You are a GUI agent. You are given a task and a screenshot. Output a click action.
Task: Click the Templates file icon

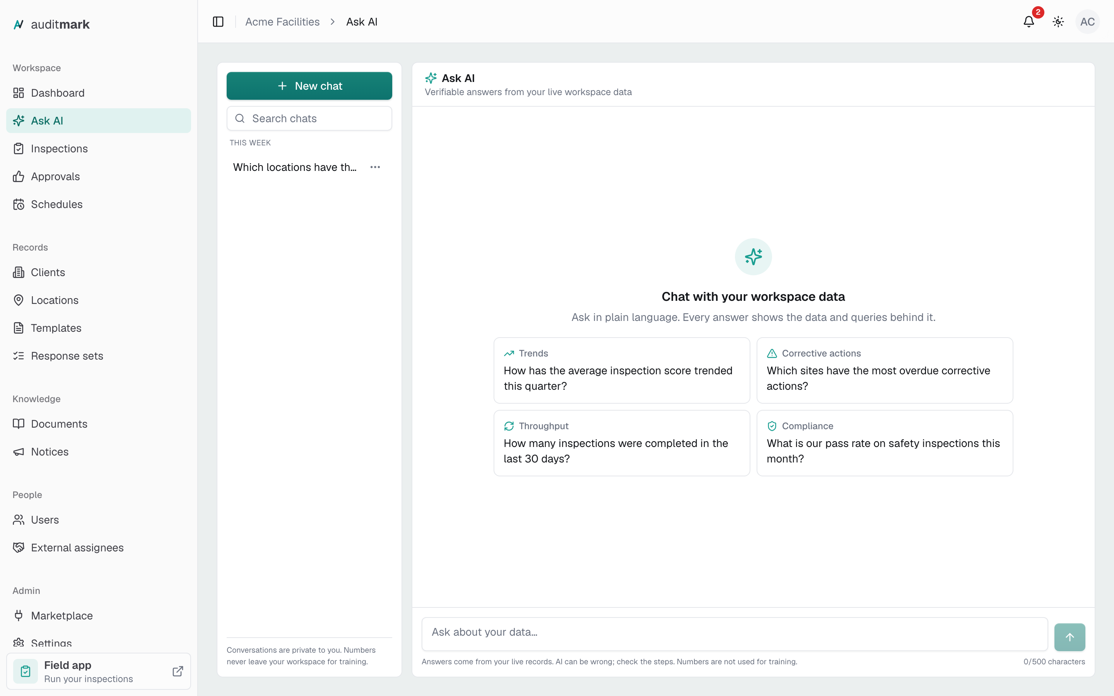click(x=19, y=328)
